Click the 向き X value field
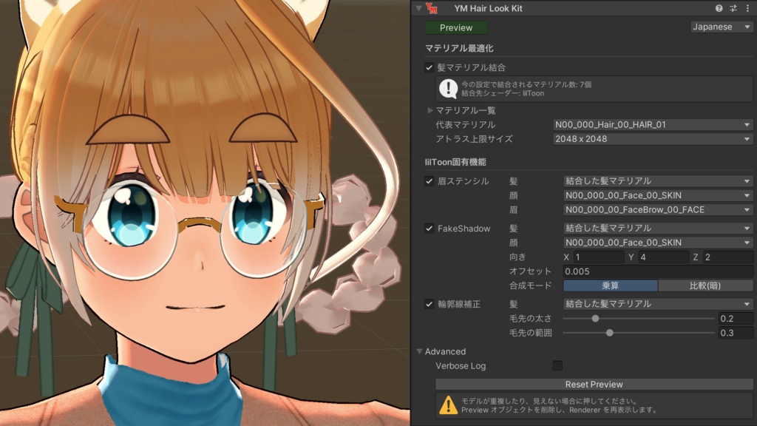757x426 pixels. pos(598,257)
